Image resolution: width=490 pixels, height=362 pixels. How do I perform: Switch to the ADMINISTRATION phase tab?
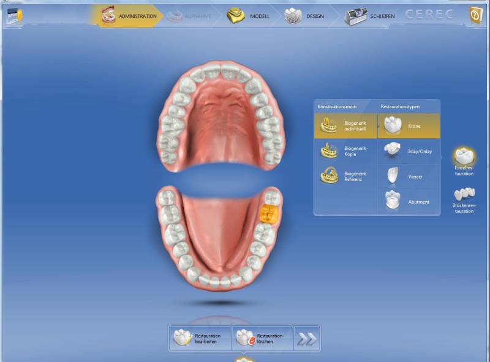pyautogui.click(x=129, y=16)
